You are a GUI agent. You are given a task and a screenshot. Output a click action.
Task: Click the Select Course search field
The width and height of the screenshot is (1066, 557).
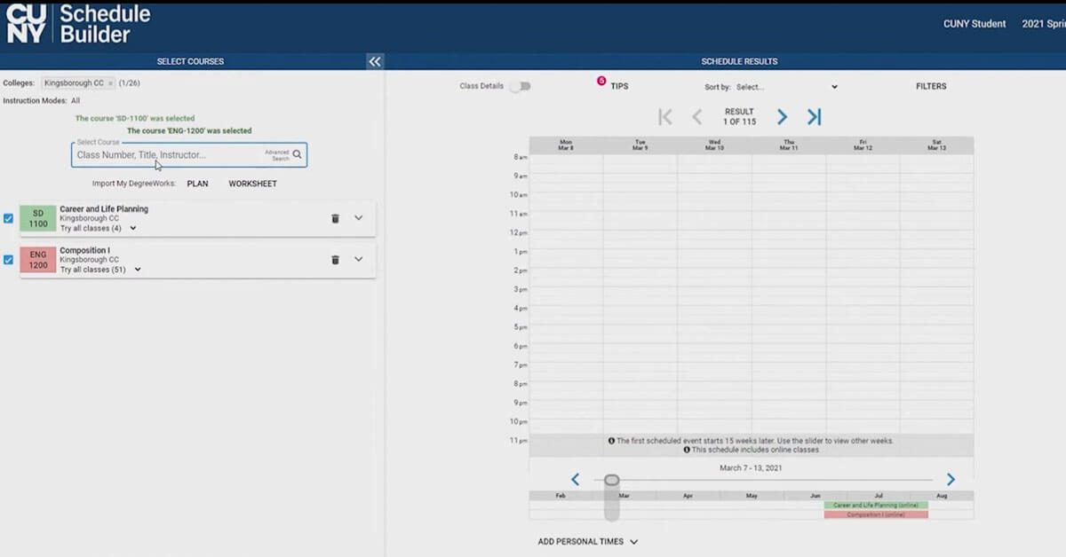(169, 155)
